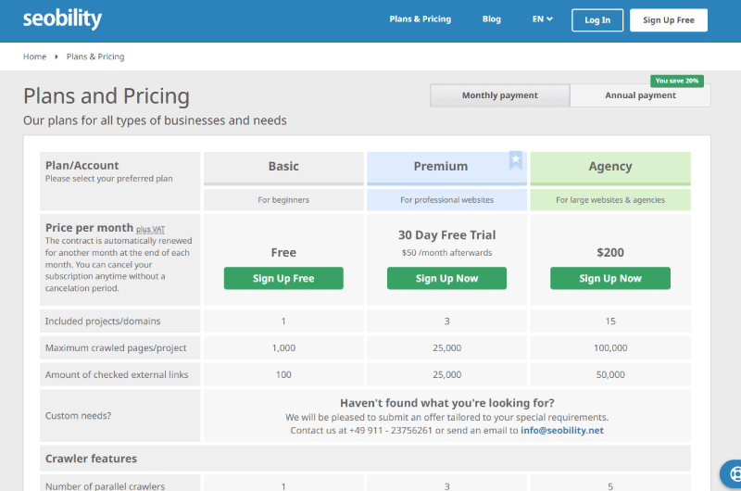741x491 pixels.
Task: Click the You save 20% badge
Action: pyautogui.click(x=677, y=81)
